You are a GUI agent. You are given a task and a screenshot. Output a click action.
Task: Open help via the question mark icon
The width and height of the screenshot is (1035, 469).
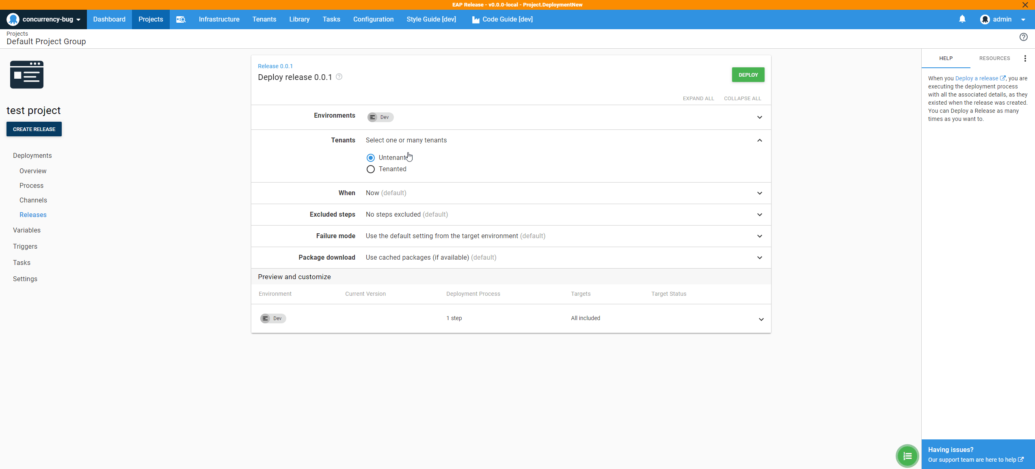(1023, 37)
